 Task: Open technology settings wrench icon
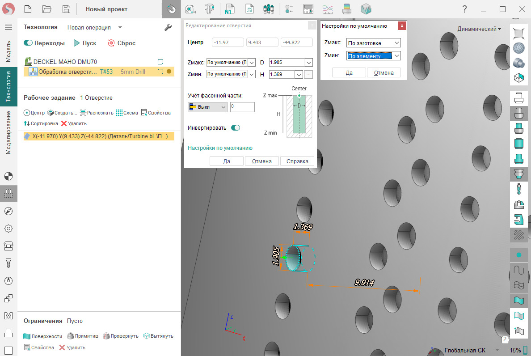[x=168, y=27]
